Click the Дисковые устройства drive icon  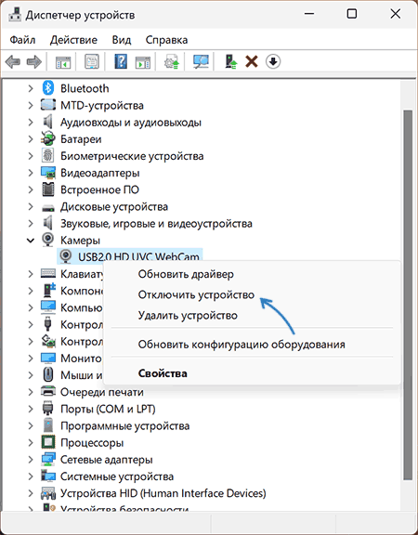coord(47,207)
